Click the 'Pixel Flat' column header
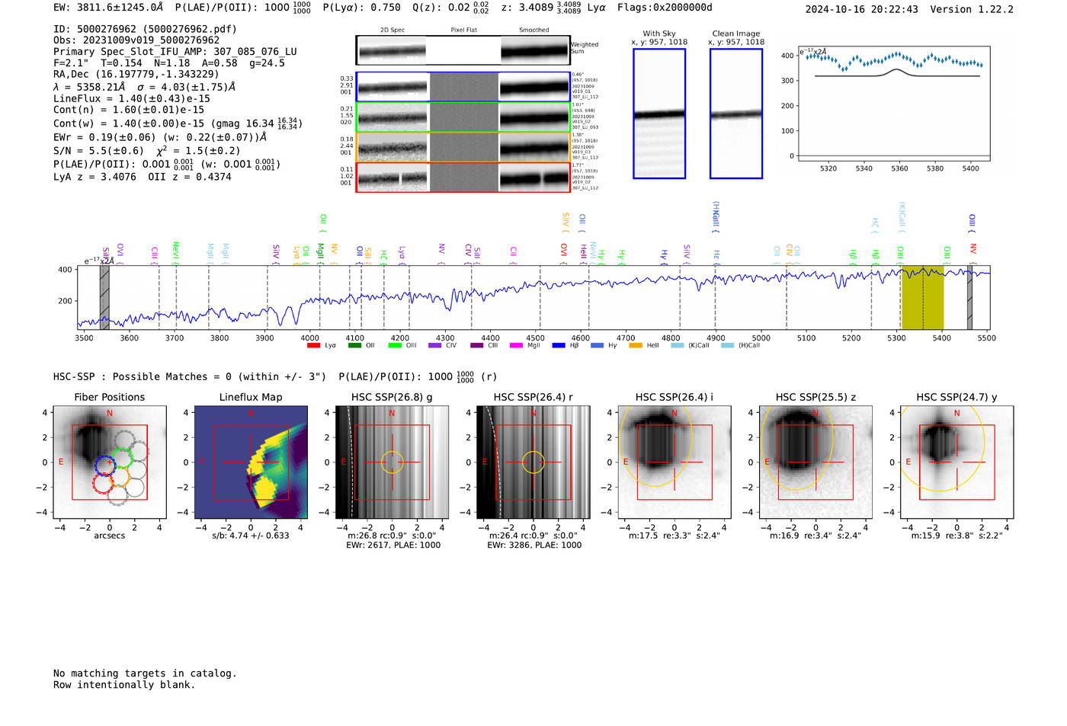The image size is (1067, 726). tap(464, 30)
